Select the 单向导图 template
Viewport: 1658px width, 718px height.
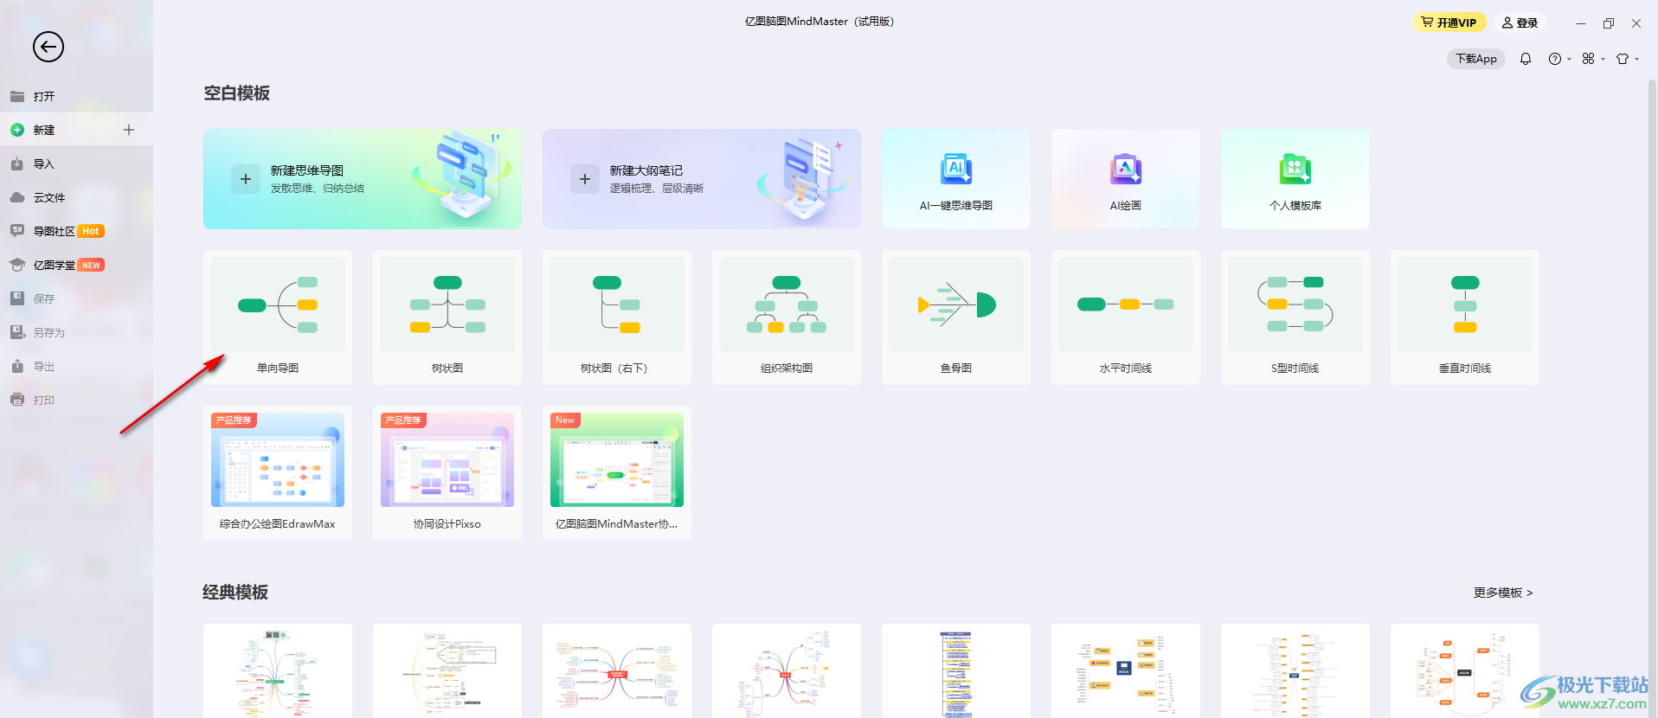pos(278,317)
